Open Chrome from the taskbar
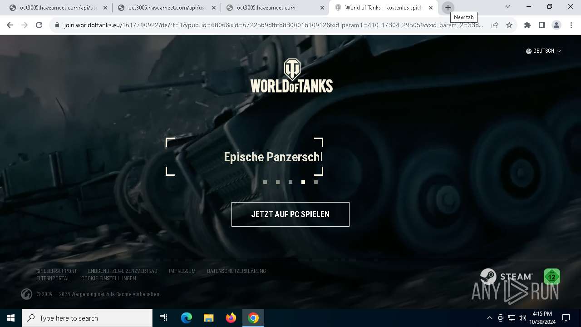The image size is (581, 327). pyautogui.click(x=253, y=318)
